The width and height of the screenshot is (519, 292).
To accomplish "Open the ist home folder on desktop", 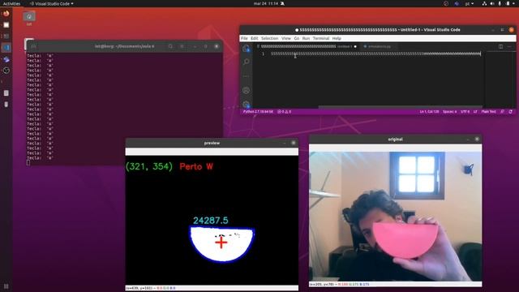I will coord(29,19).
